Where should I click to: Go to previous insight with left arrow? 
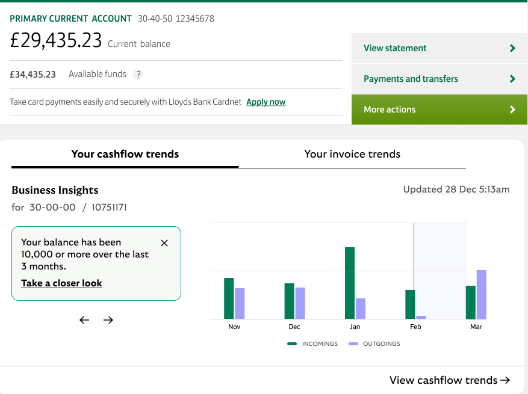[84, 320]
